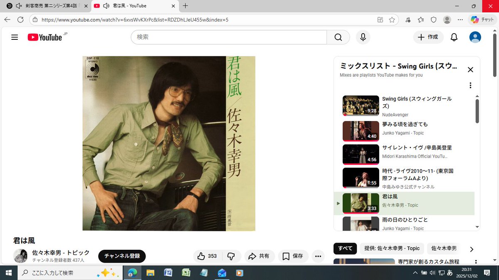Open the 専門家が創るカスタム旅程 suggested item
The image size is (499, 280).
click(428, 262)
